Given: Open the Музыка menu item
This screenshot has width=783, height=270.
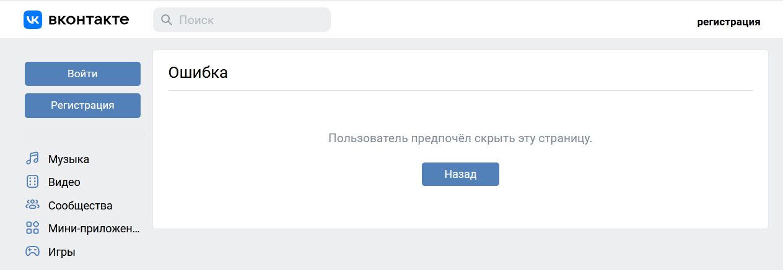Looking at the screenshot, I should (x=69, y=159).
